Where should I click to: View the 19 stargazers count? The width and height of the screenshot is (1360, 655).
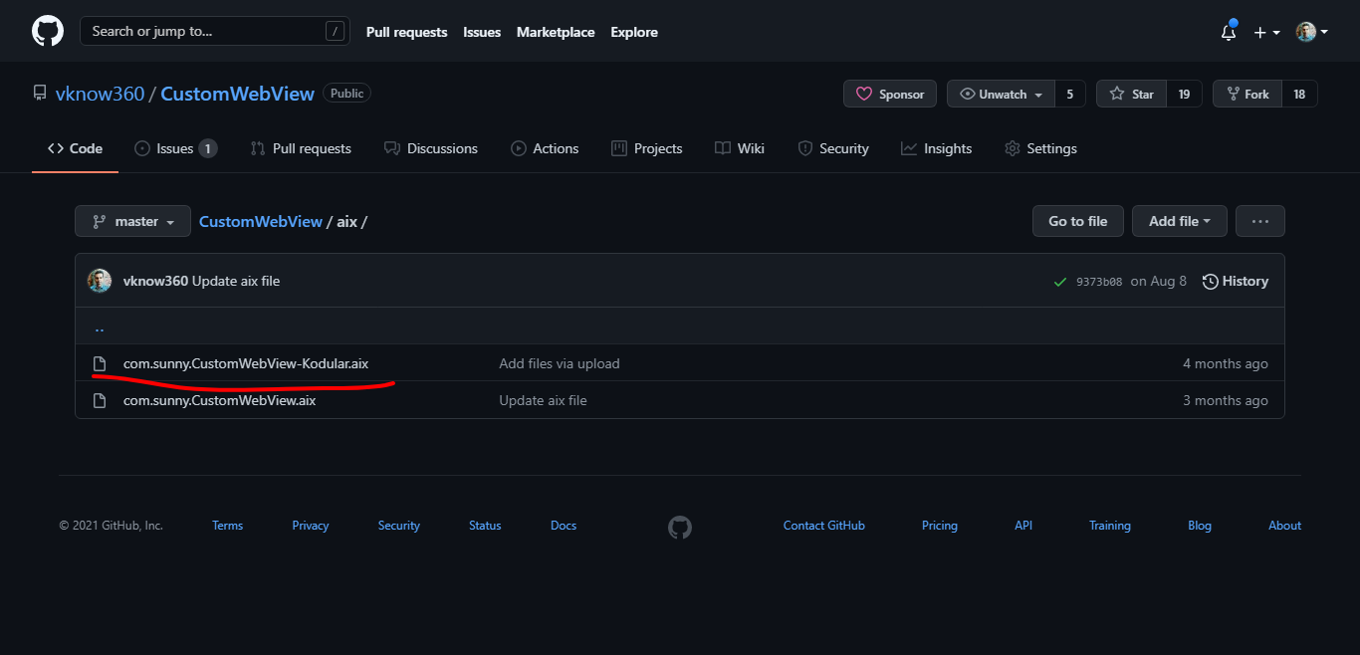pos(1184,94)
